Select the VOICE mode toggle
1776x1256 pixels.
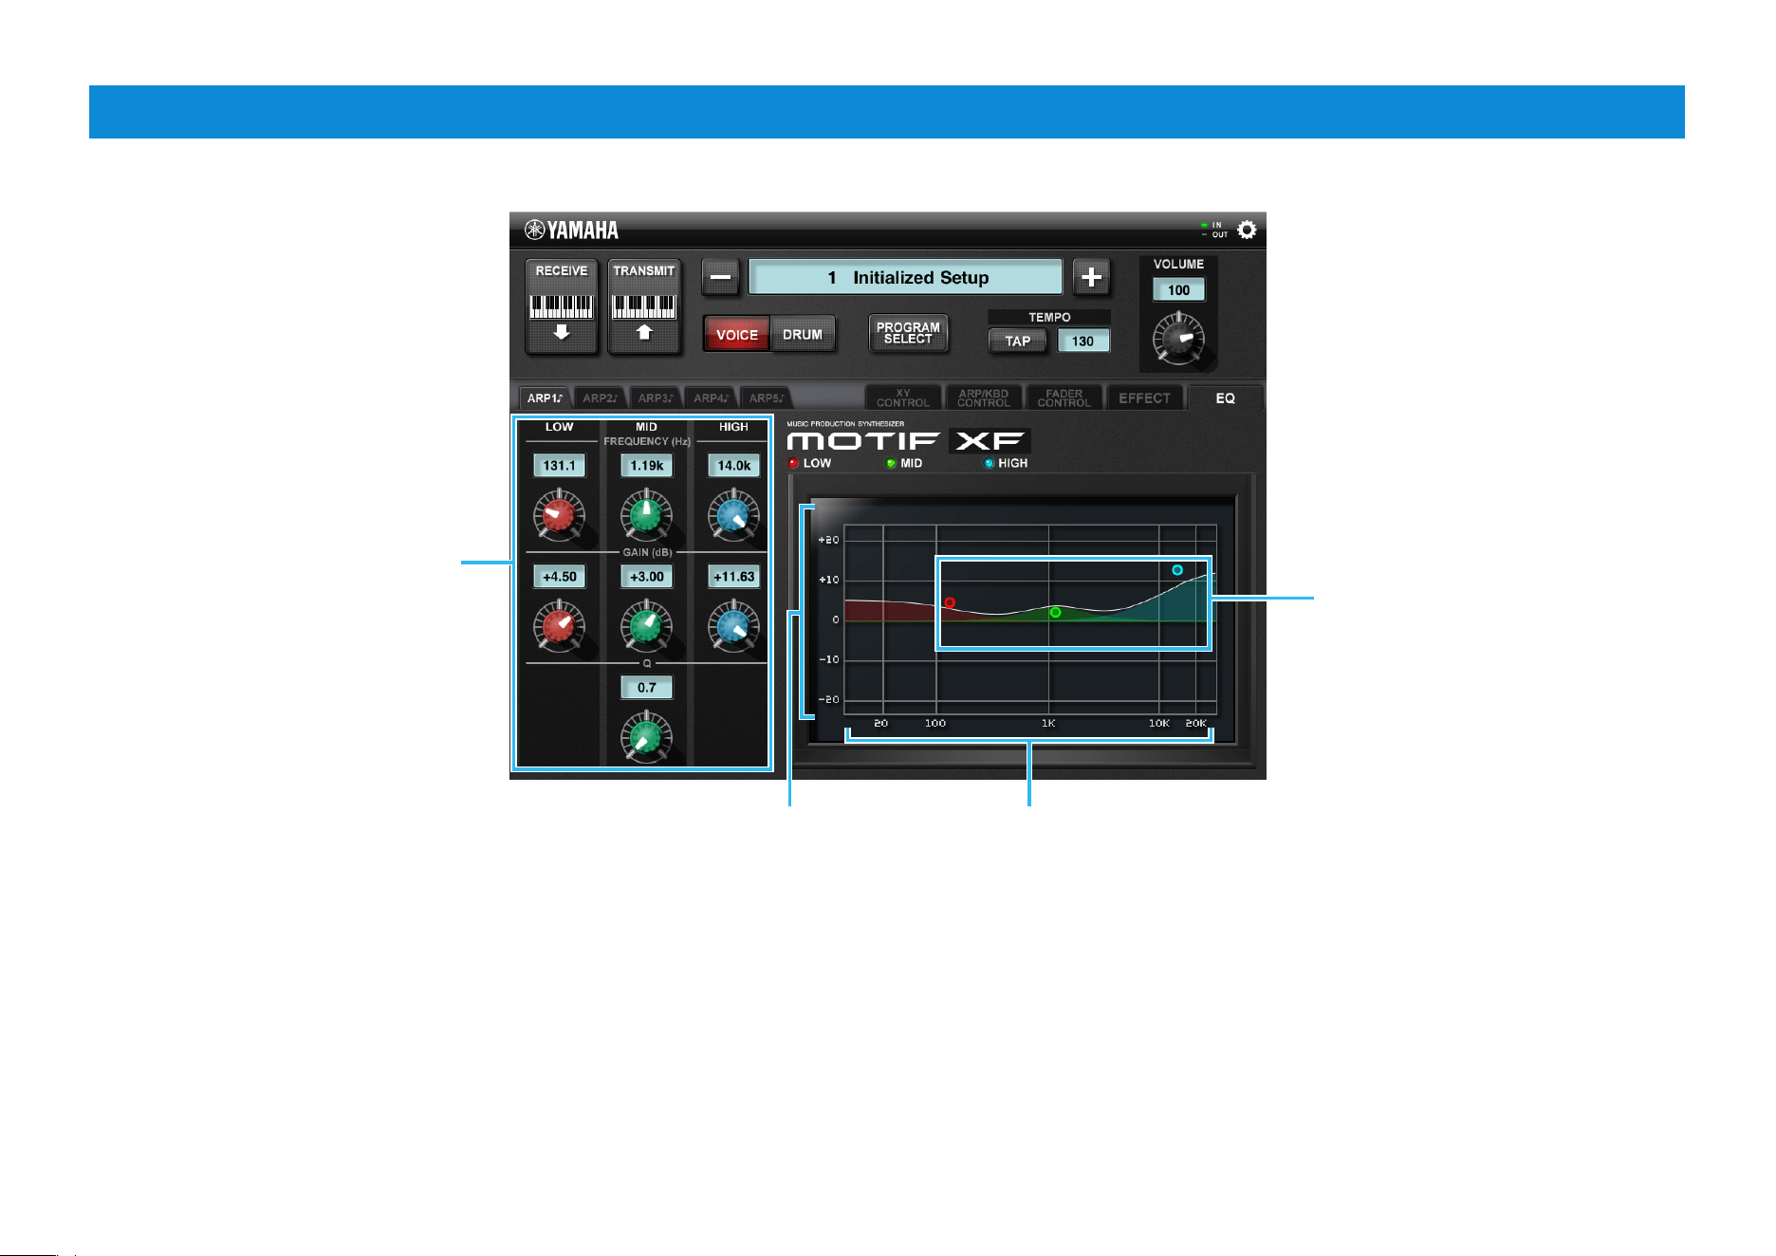click(737, 334)
